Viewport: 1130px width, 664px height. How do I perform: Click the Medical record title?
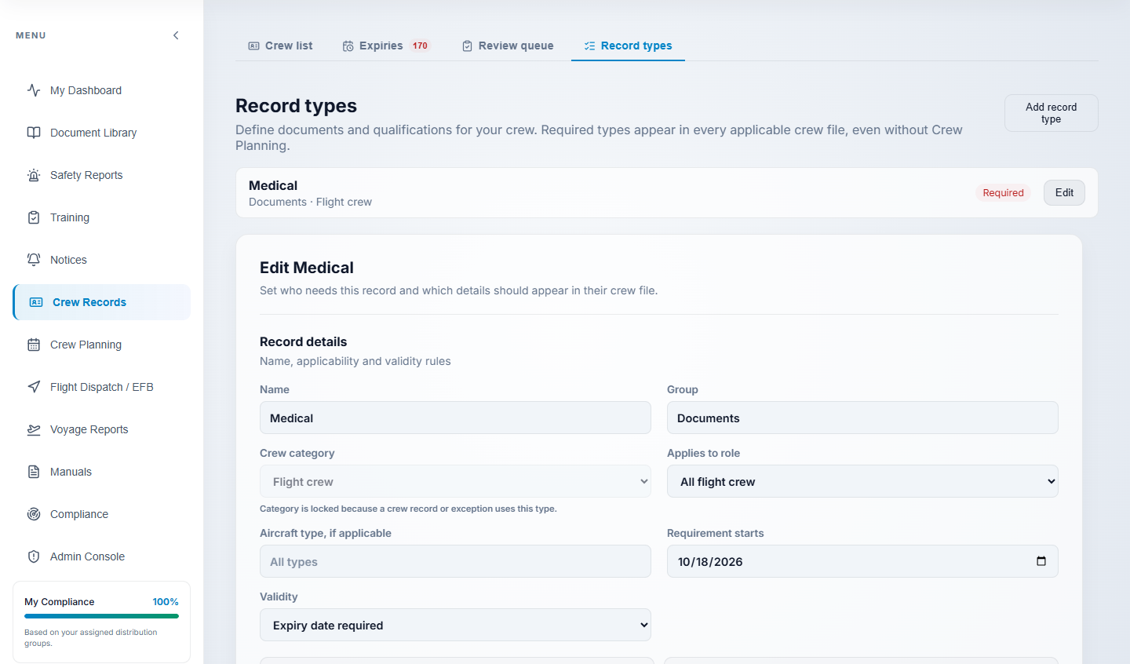[x=273, y=185]
